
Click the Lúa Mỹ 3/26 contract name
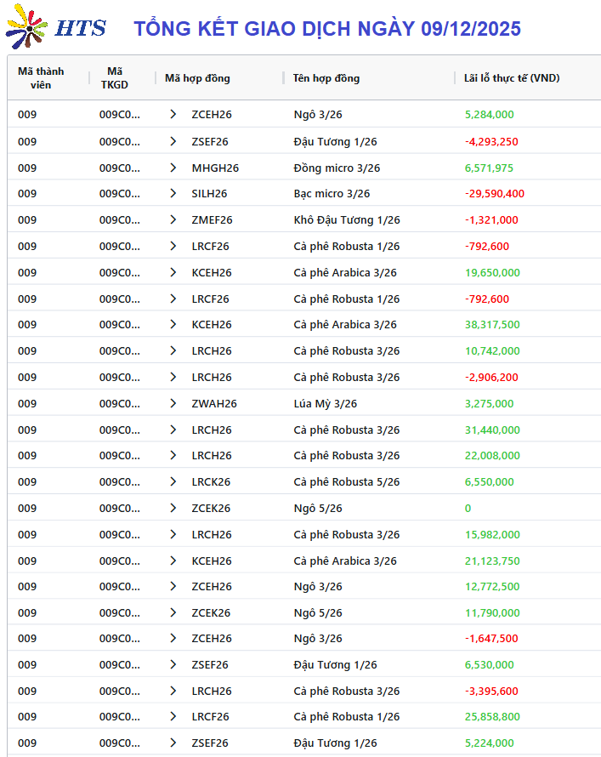pos(326,404)
